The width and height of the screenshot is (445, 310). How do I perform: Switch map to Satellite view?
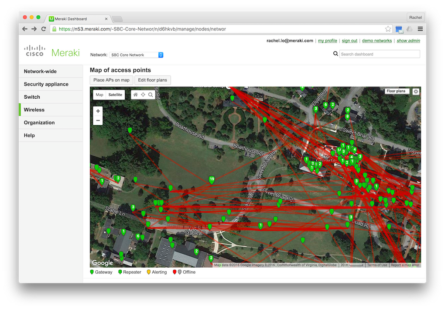[x=116, y=95]
